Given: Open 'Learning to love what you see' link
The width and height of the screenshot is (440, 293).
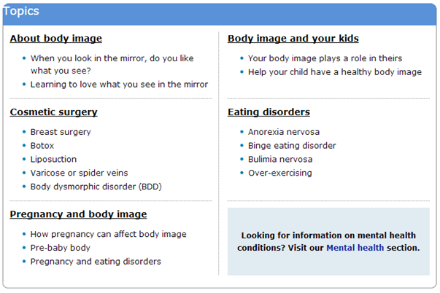Looking at the screenshot, I should 119,85.
